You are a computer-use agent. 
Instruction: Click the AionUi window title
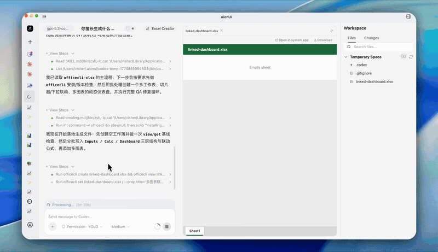pos(226,17)
